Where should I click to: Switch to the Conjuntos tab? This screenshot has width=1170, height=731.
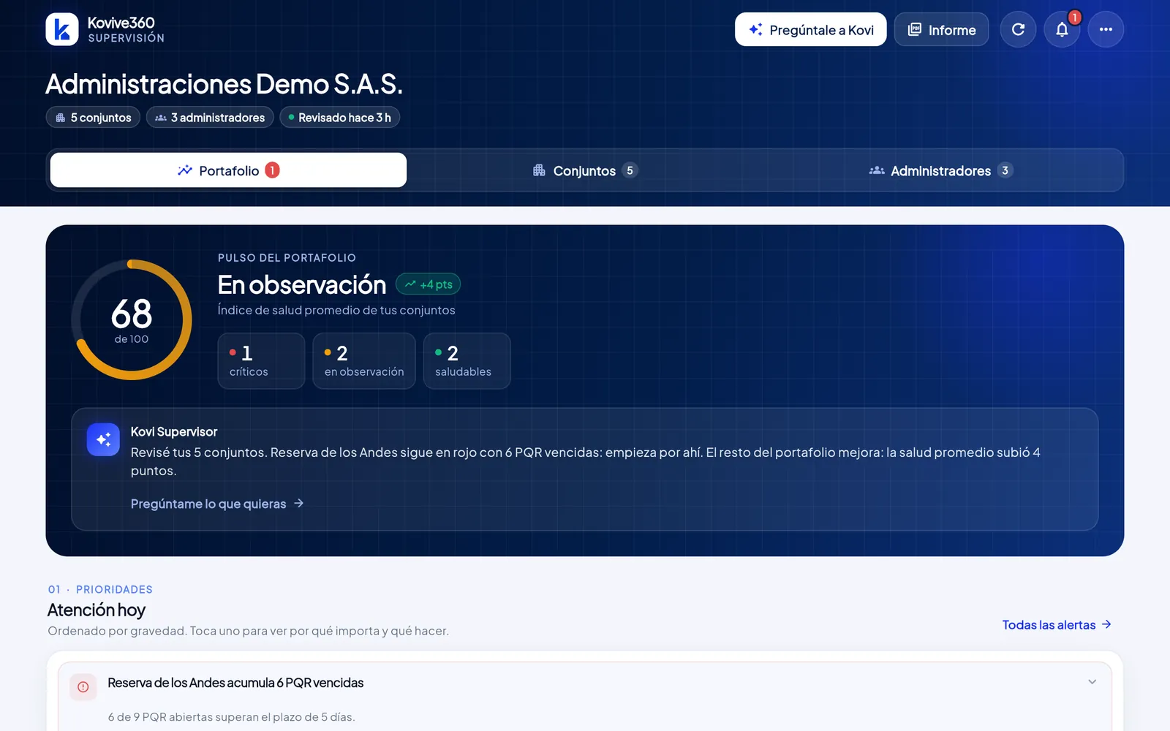click(585, 170)
